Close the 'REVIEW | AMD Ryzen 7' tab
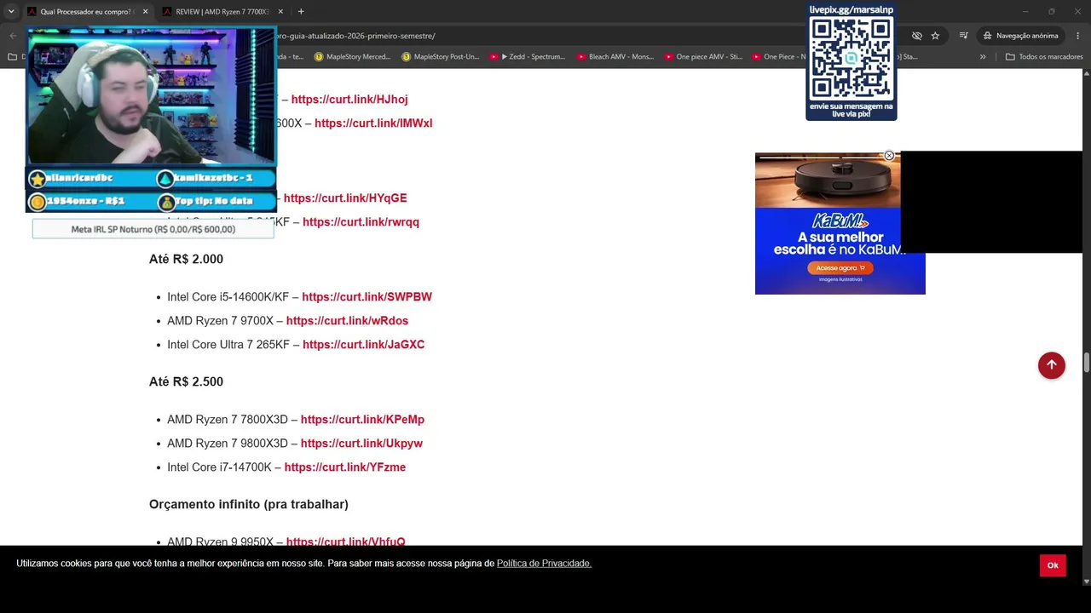This screenshot has height=613, width=1091. click(280, 11)
